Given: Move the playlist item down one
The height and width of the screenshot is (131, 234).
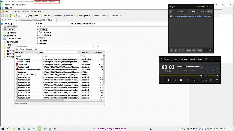Looking at the screenshot, I should coord(179,50).
